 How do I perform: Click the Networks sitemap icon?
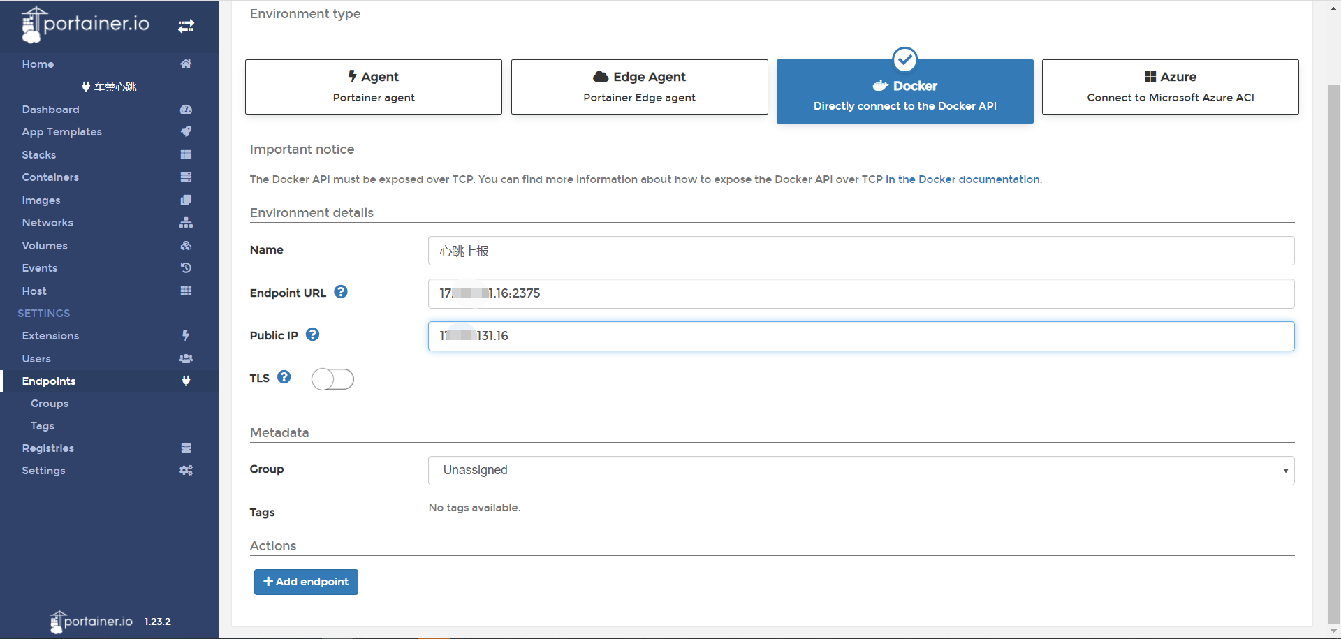(x=186, y=223)
